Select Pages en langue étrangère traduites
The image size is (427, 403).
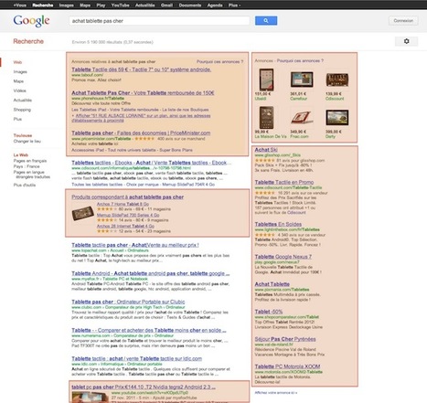click(32, 175)
